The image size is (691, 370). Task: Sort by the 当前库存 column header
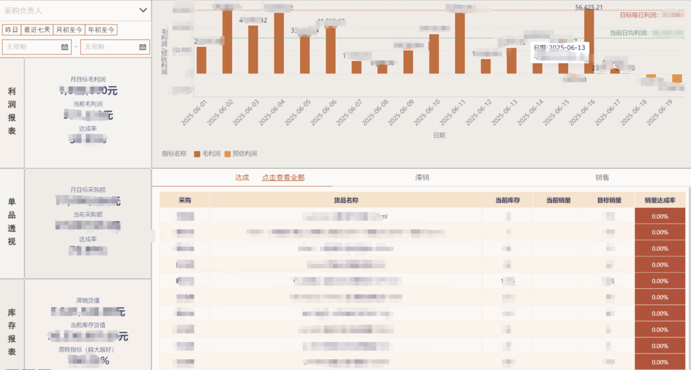[508, 201]
